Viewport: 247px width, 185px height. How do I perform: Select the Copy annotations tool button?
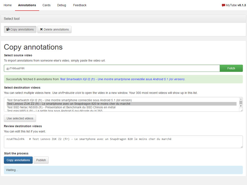pyautogui.click(x=20, y=29)
